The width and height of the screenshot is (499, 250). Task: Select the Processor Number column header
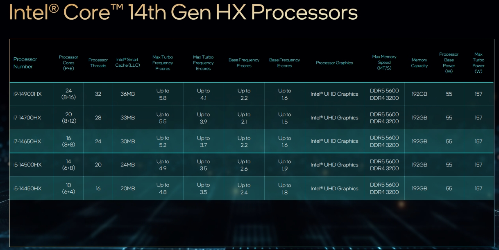pyautogui.click(x=25, y=63)
